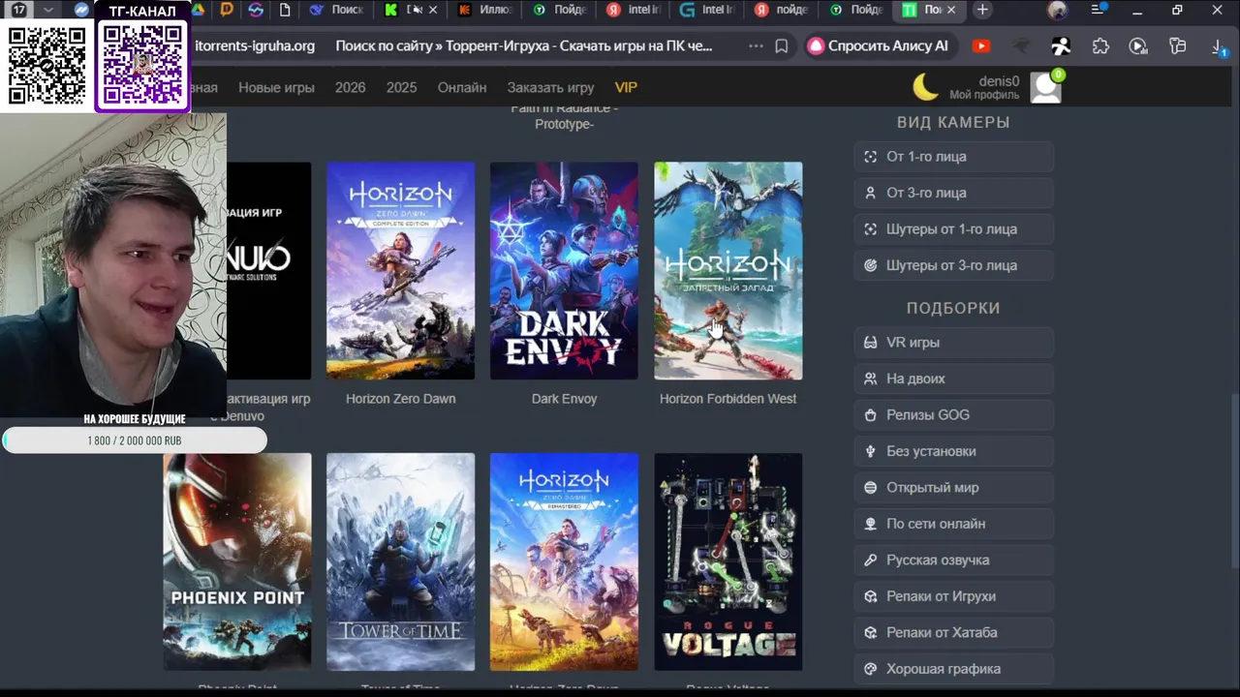Bookmark this page with the bookmark icon
1240x697 pixels.
pyautogui.click(x=782, y=45)
